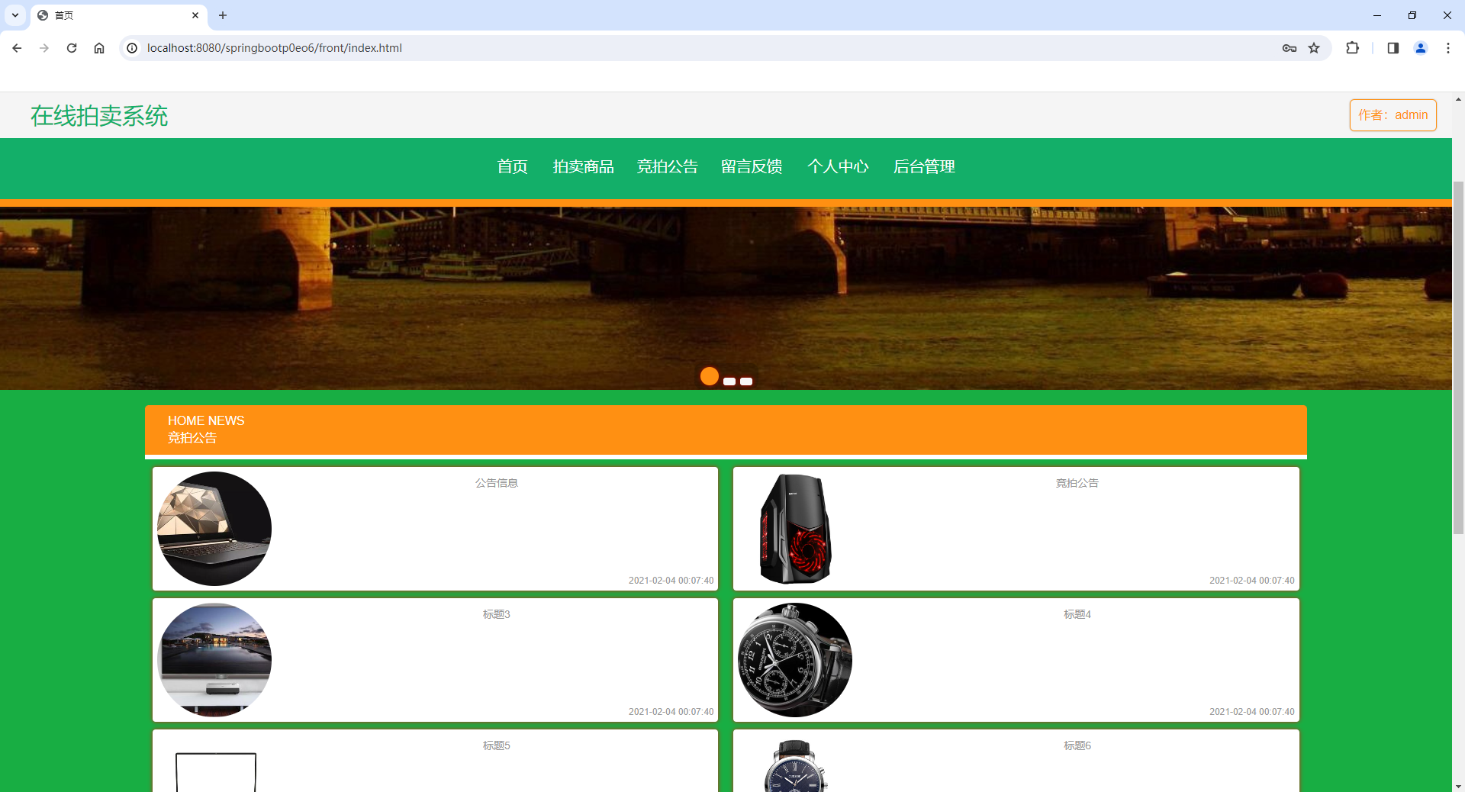1465x792 pixels.
Task: Open the 竞拍公告 navigation item
Action: pos(668,166)
